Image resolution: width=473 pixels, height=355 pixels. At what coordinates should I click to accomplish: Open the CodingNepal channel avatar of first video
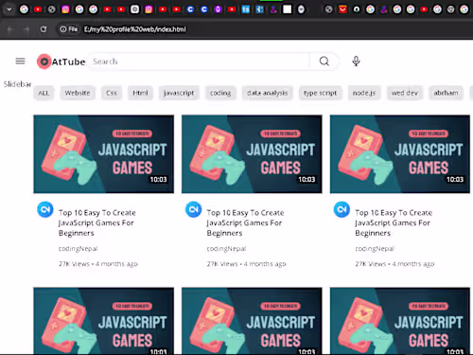45,210
